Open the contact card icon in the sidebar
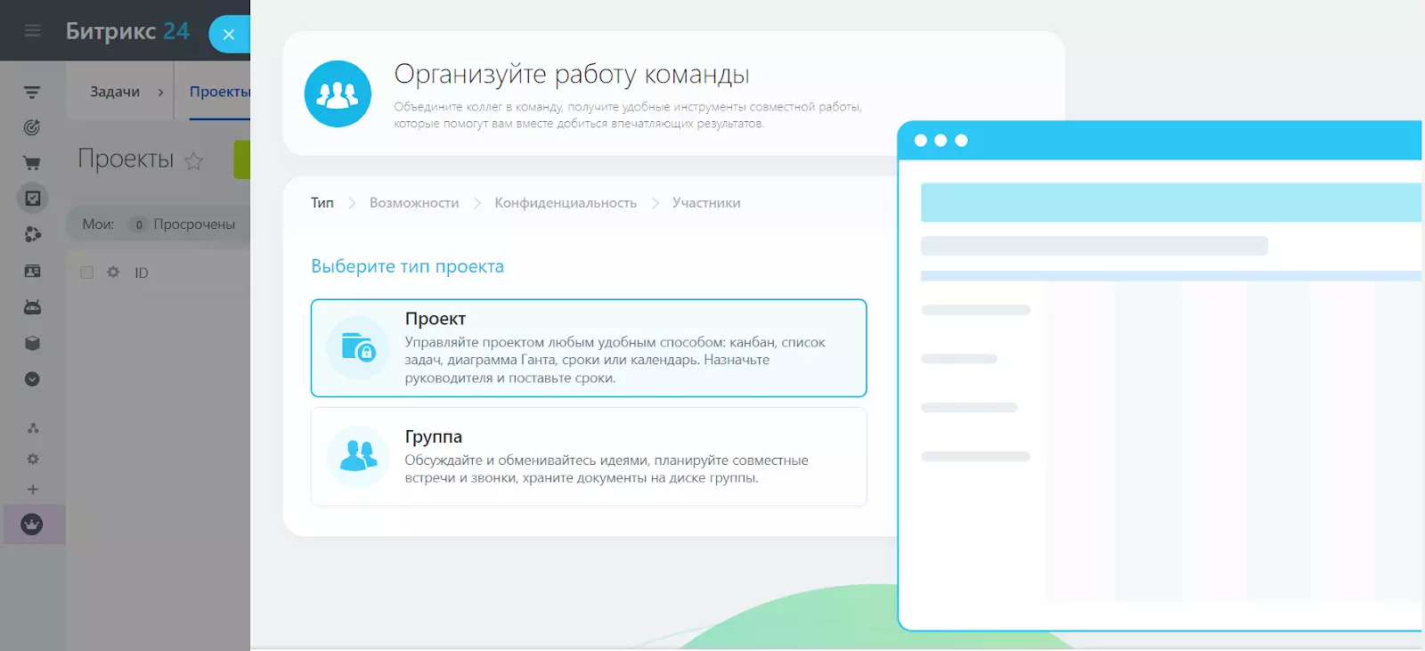The width and height of the screenshot is (1425, 651). [x=32, y=271]
